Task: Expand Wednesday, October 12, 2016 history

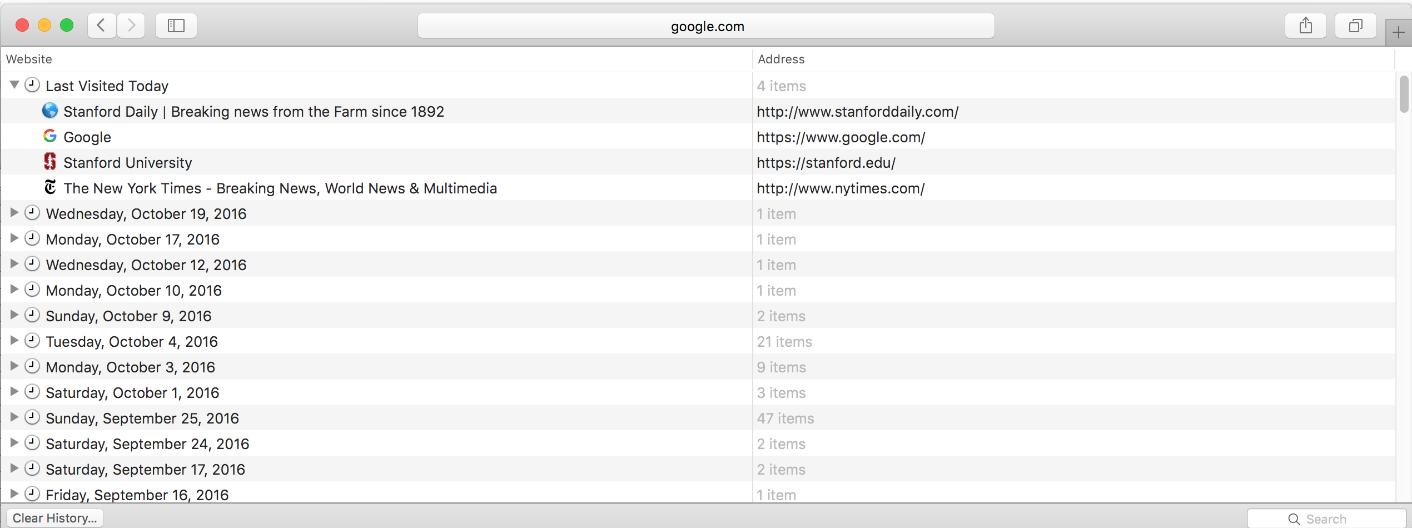Action: [x=14, y=264]
